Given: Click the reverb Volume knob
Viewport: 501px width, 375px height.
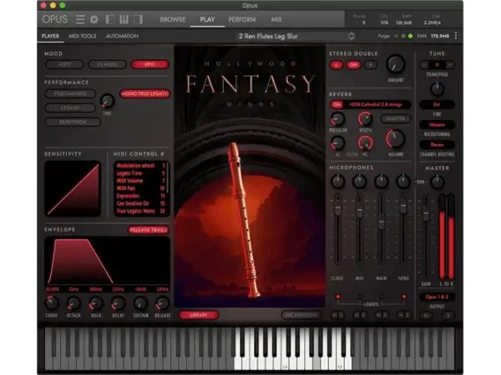Looking at the screenshot, I should [396, 139].
